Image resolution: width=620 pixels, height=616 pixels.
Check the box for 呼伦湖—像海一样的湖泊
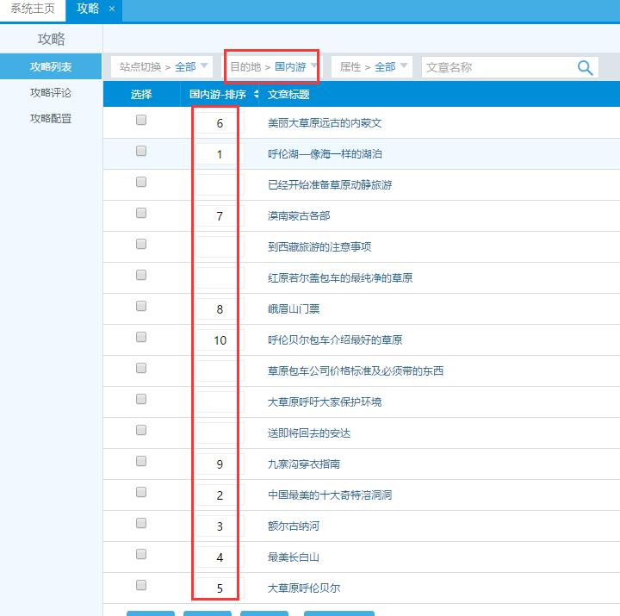point(141,151)
